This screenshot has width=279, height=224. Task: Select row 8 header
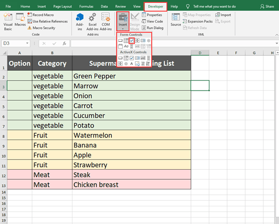[x=4, y=135]
